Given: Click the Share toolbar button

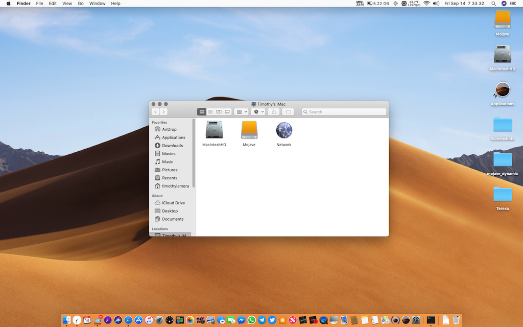Looking at the screenshot, I should pos(274,112).
